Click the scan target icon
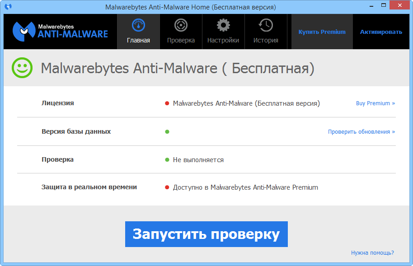The image size is (413, 266). tap(181, 25)
